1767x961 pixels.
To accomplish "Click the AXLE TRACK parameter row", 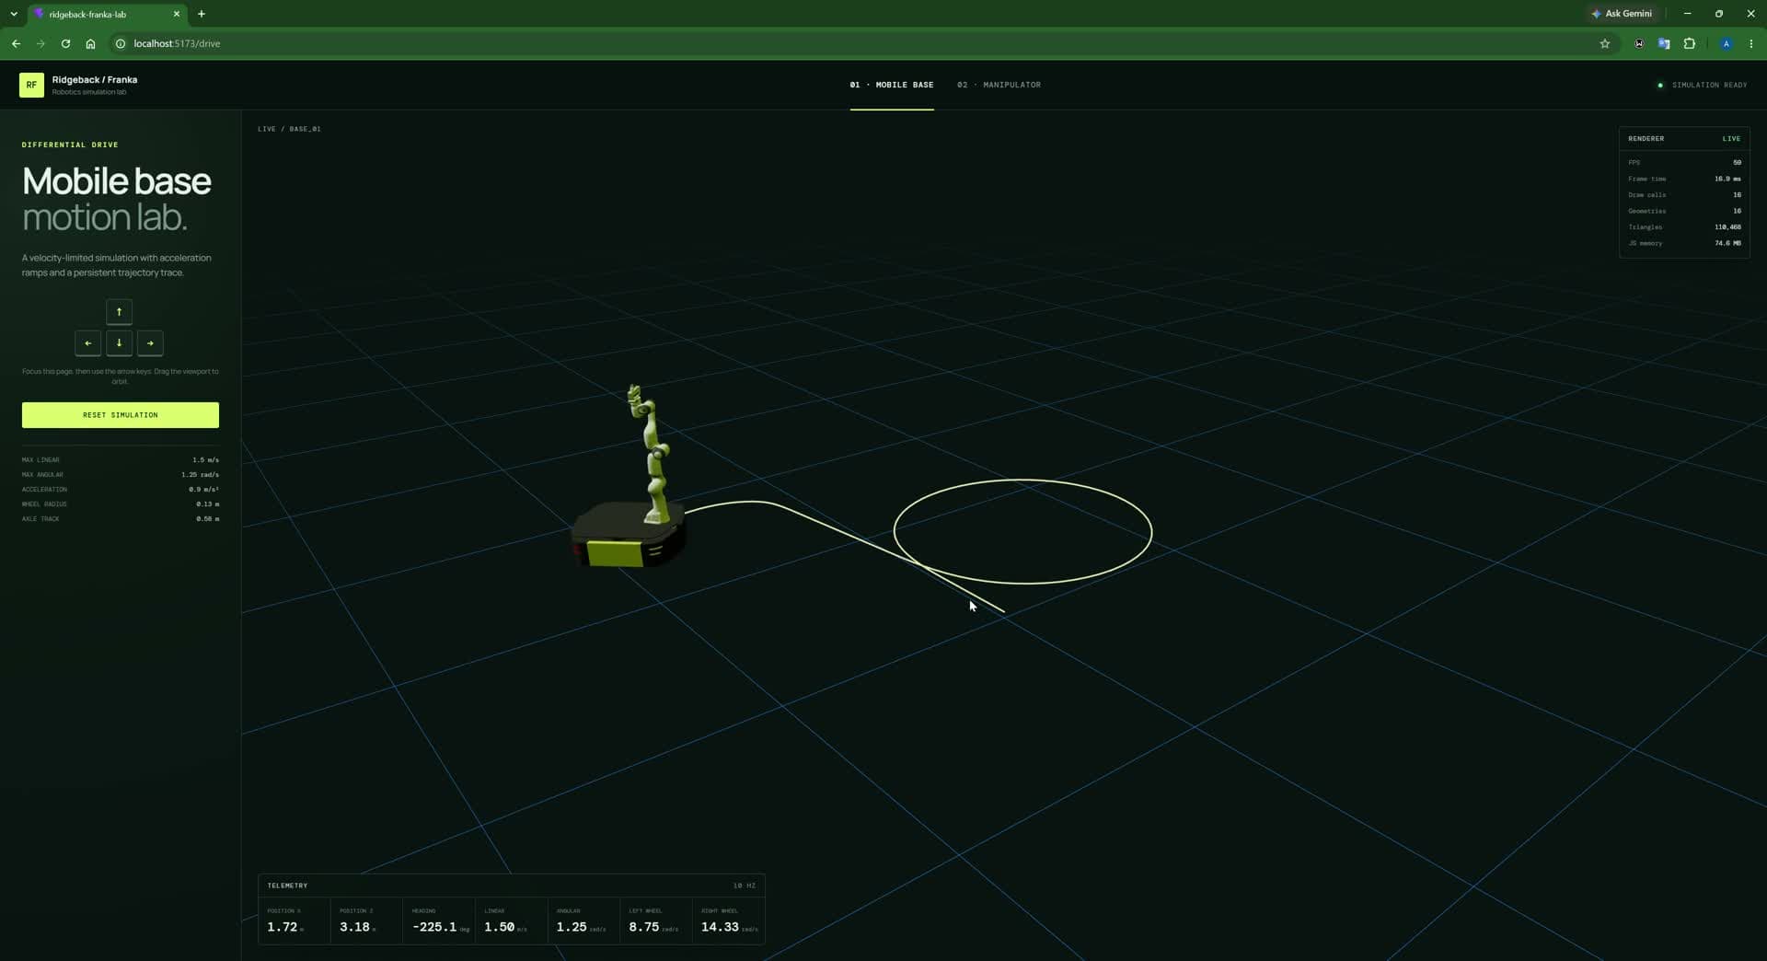I will click(x=121, y=519).
